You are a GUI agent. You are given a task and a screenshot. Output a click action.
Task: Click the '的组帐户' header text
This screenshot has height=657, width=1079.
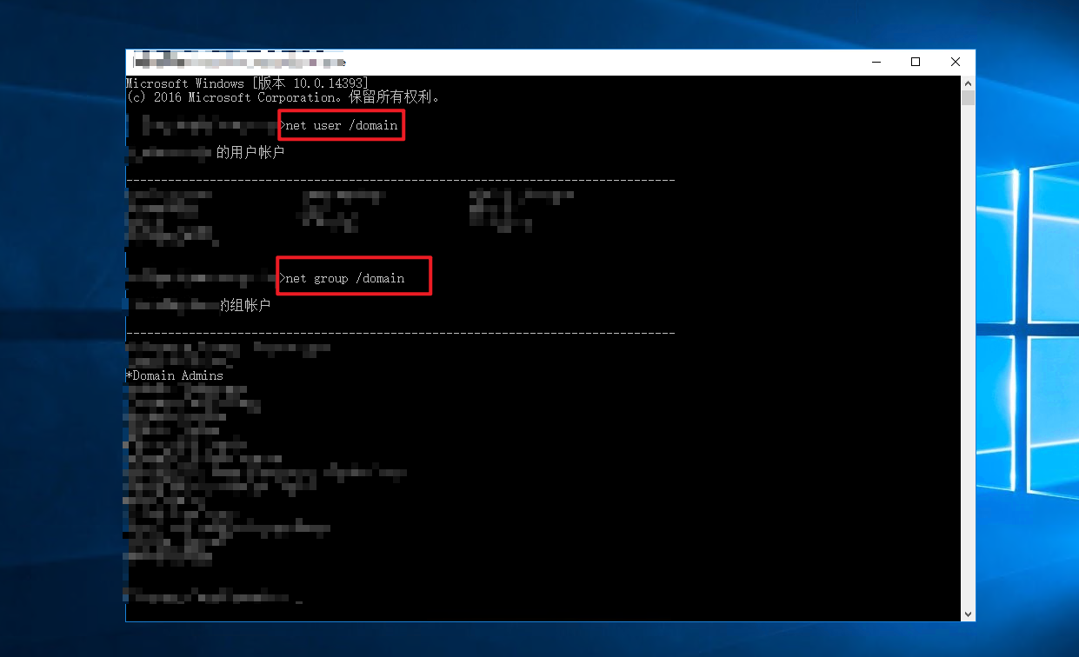(x=244, y=306)
